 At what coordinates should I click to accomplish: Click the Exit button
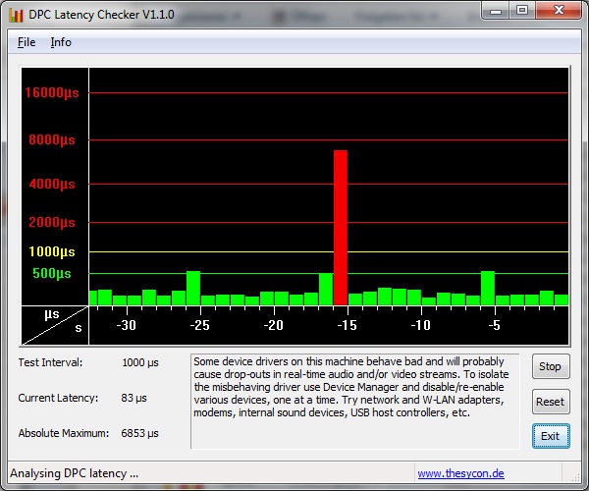(551, 436)
